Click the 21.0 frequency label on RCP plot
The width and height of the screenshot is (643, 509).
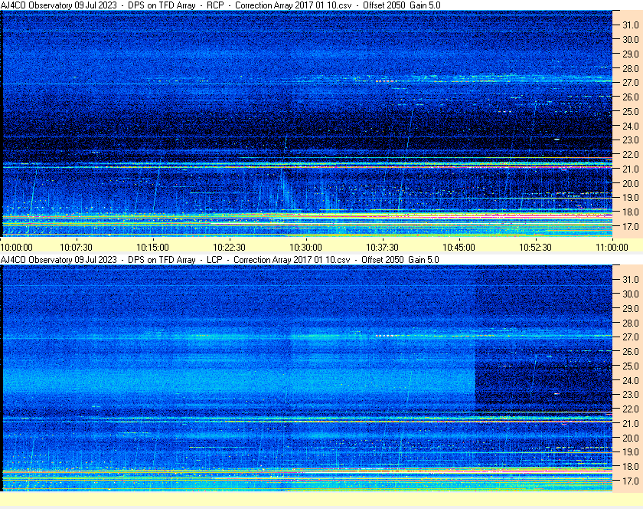tap(631, 169)
